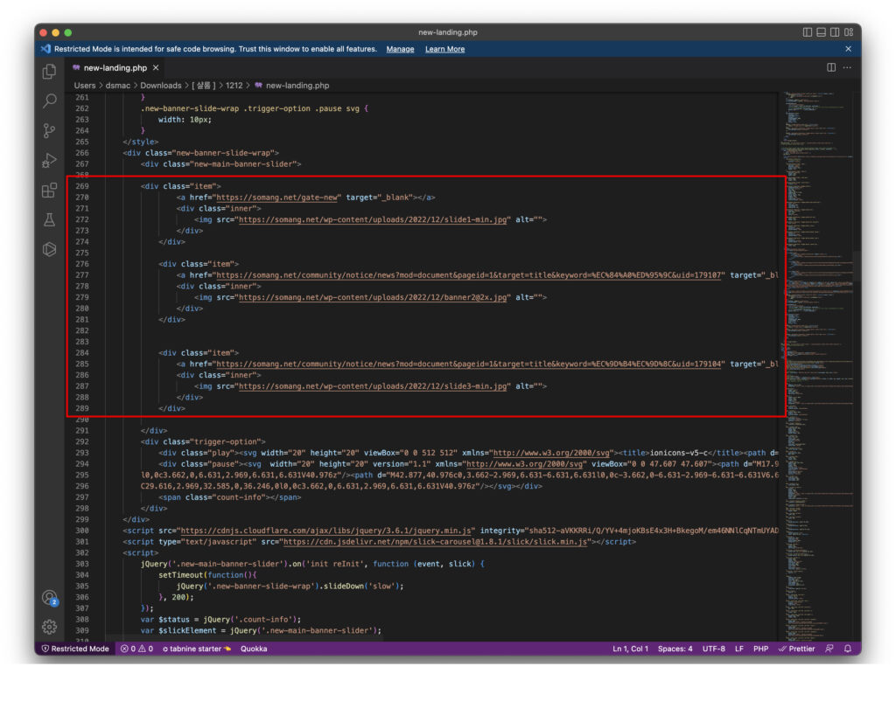The height and width of the screenshot is (701, 896).
Task: Click the code minimap overview
Action: click(x=817, y=365)
